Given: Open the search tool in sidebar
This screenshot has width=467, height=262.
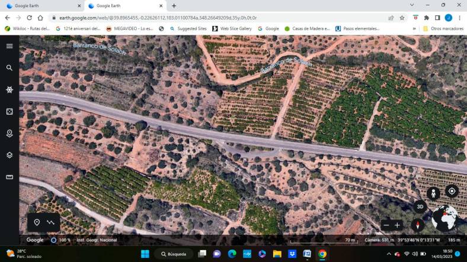Looking at the screenshot, I should pos(9,68).
